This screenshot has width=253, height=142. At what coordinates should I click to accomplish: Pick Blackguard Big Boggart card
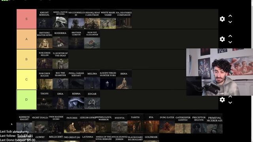135,138
